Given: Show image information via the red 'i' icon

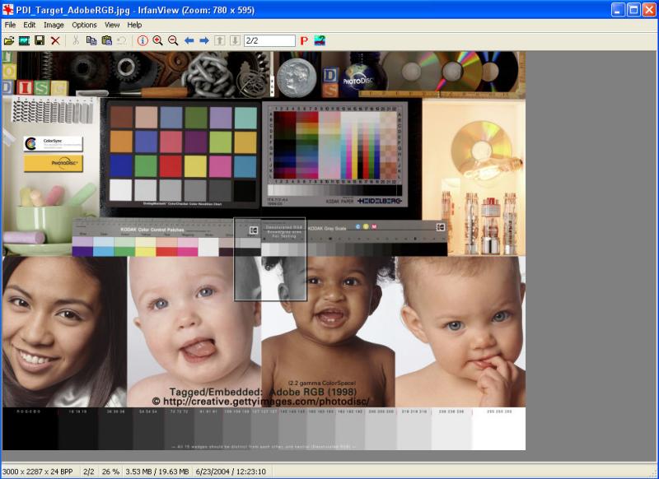Looking at the screenshot, I should (143, 40).
